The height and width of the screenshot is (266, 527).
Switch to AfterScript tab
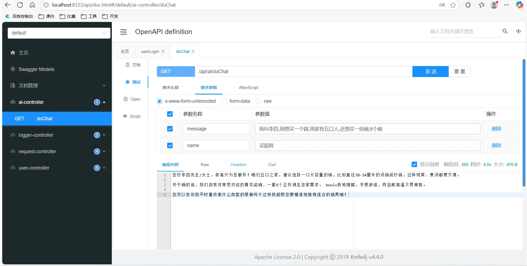click(249, 88)
